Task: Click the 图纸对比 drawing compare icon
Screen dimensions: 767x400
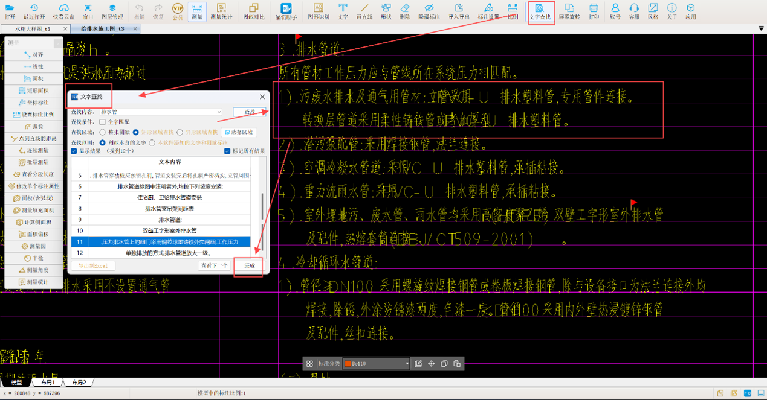Action: click(253, 11)
